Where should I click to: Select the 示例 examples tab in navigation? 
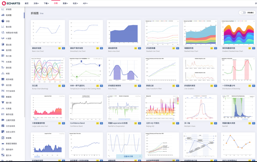tap(56, 3)
